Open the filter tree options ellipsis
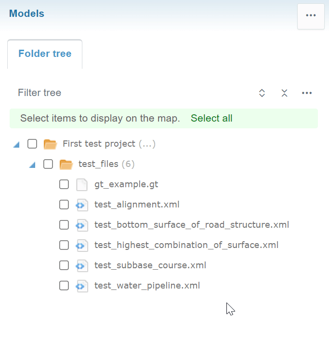This screenshot has width=329, height=344. click(307, 93)
